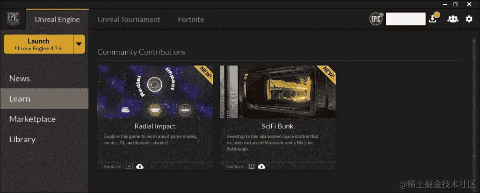Download SciFi Bunk via cloud icon

262,167
